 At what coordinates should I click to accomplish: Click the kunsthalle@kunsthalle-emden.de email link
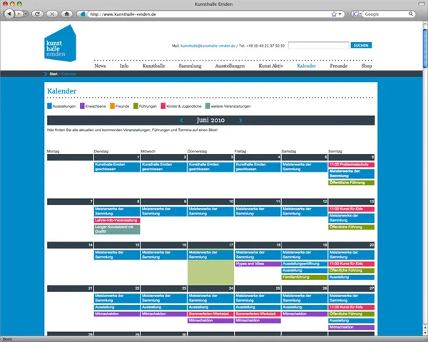[208, 46]
